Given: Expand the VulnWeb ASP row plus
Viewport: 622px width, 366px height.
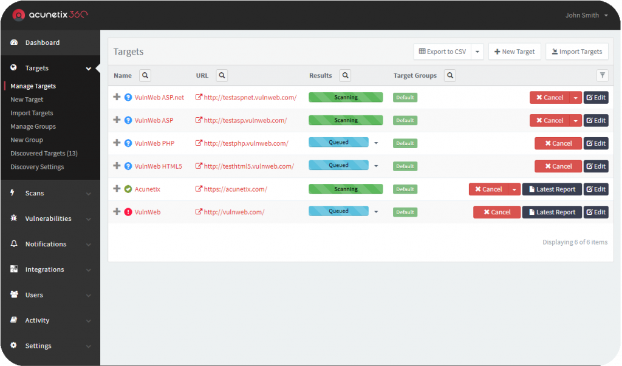Looking at the screenshot, I should (x=117, y=120).
